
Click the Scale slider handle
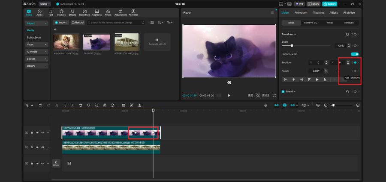pos(292,45)
